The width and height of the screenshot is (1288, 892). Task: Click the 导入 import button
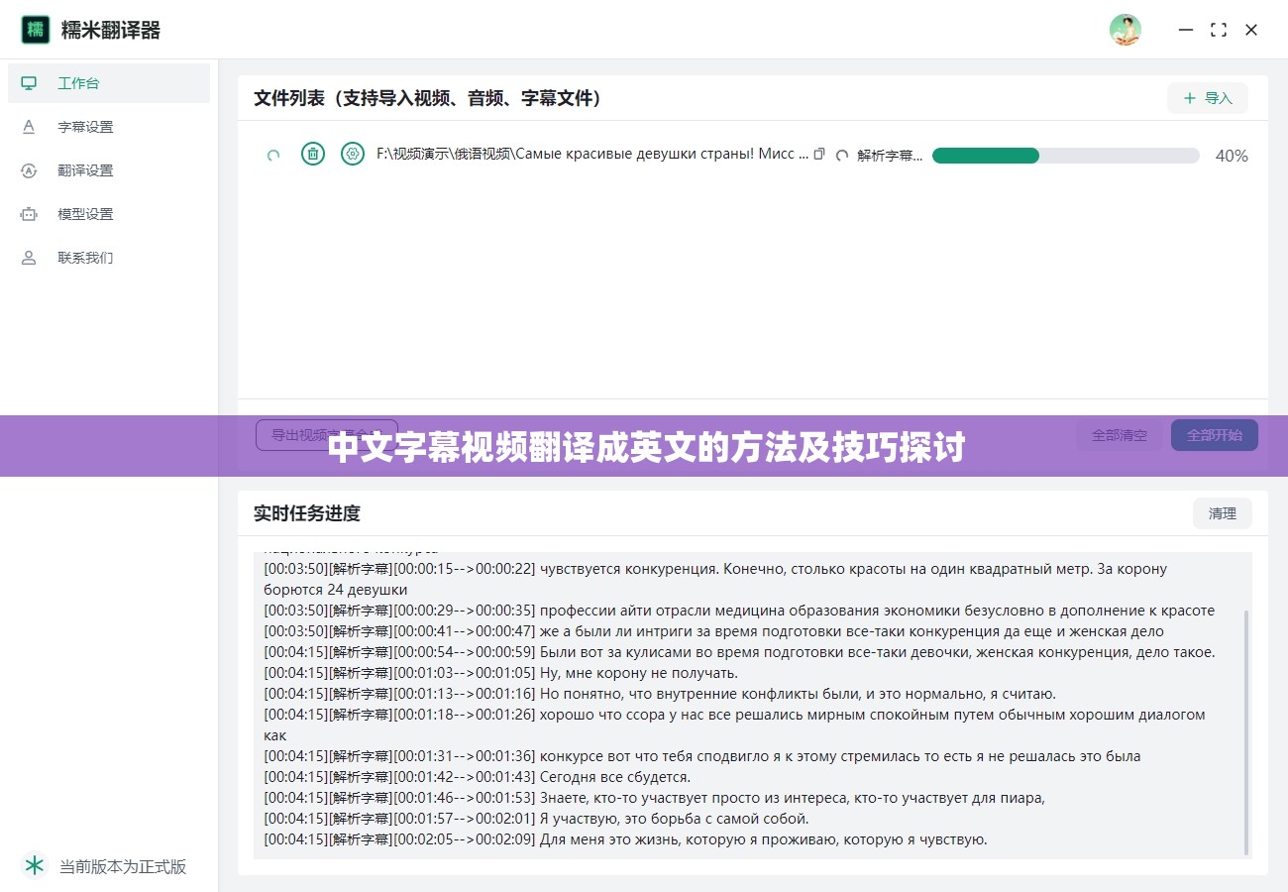[x=1208, y=98]
